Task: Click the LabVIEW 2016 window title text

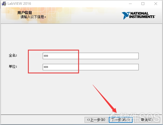Action: (x=19, y=4)
